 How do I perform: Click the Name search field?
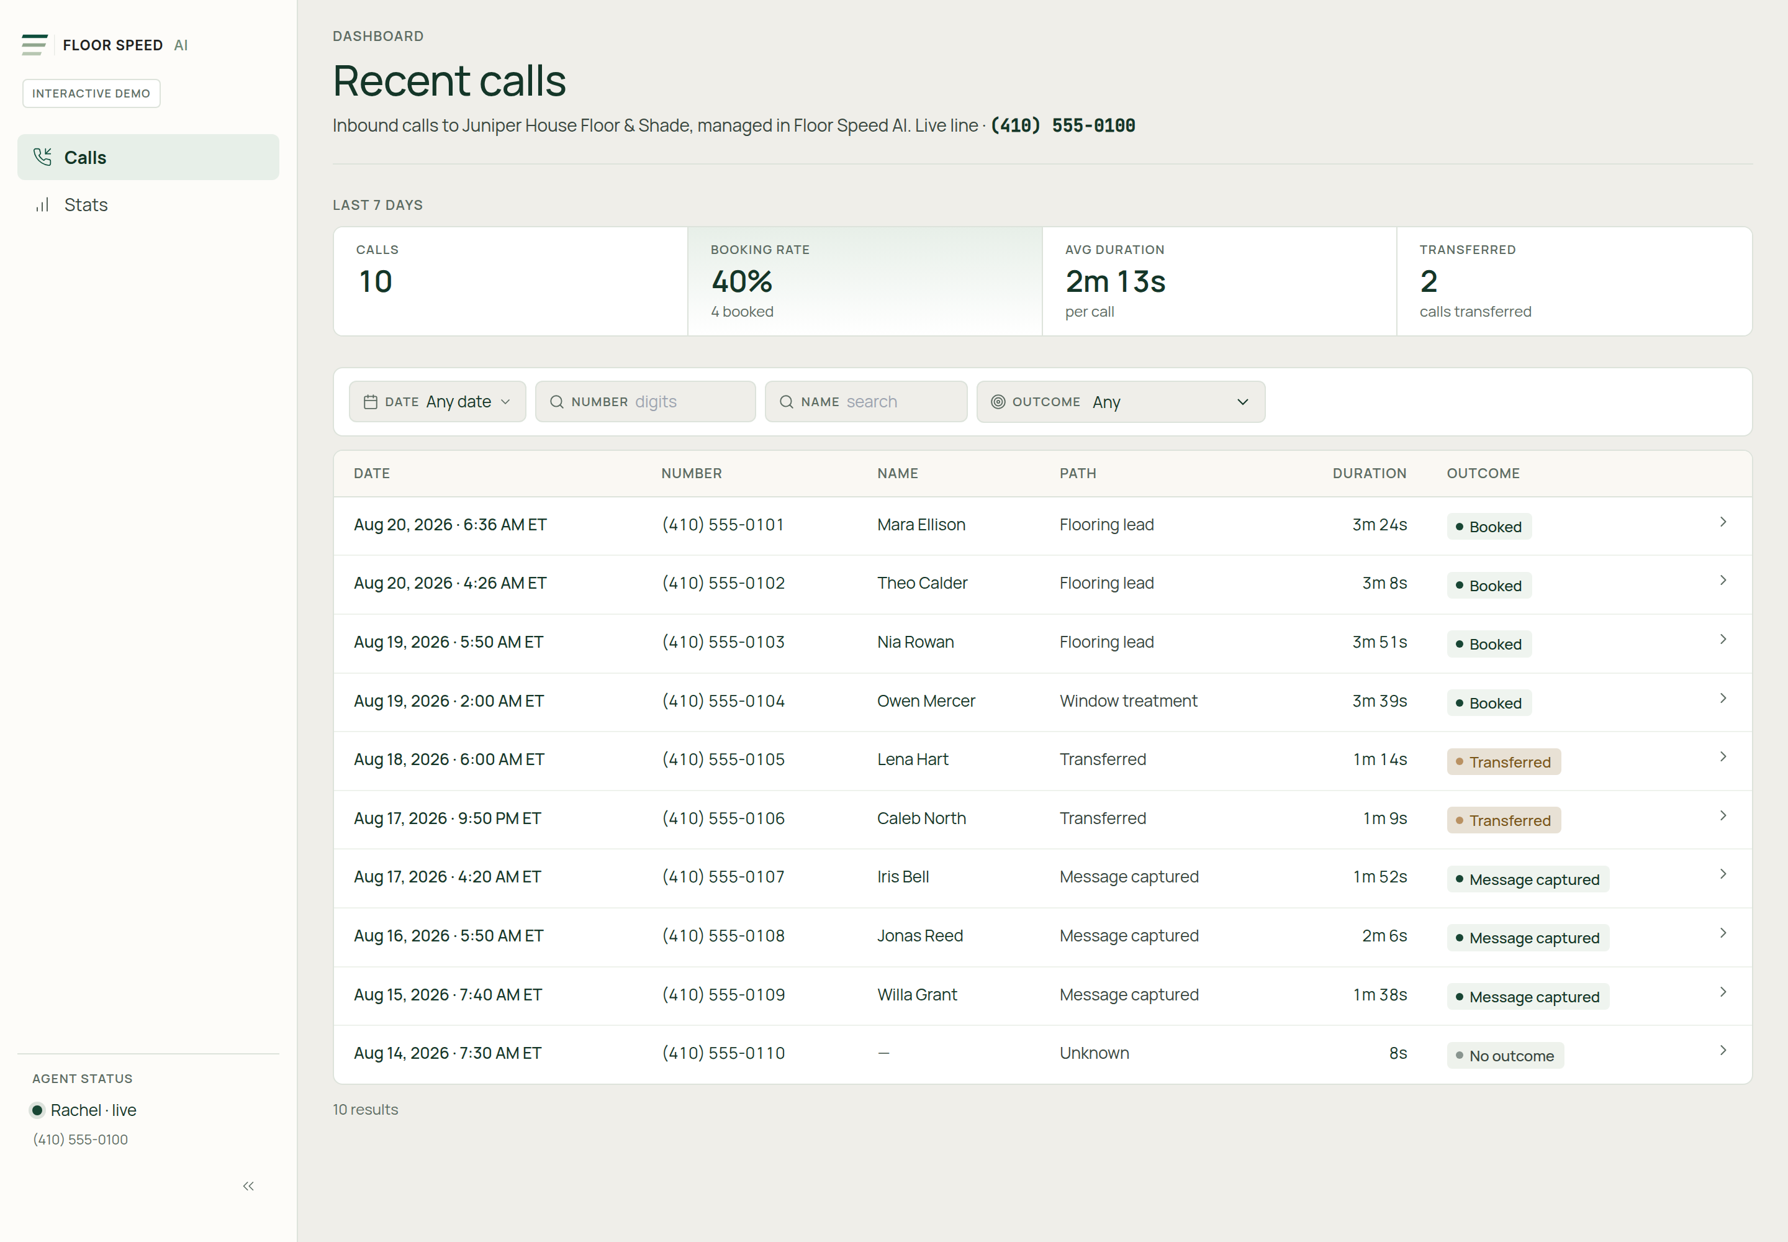pyautogui.click(x=866, y=402)
